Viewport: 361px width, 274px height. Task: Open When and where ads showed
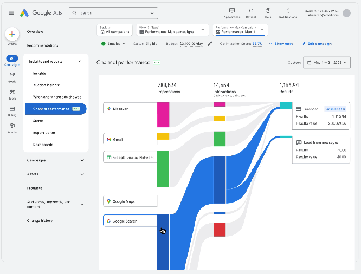tap(57, 97)
